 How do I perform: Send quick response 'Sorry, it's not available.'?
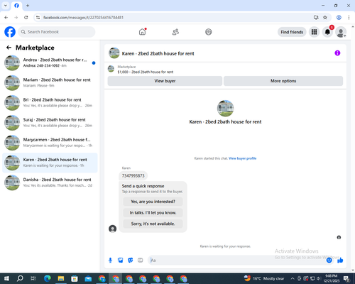point(153,224)
